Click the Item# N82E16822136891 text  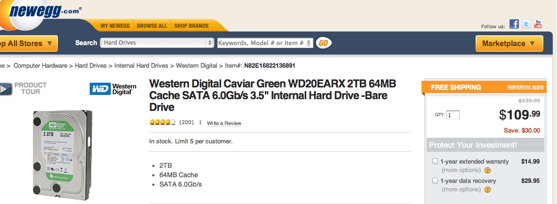pos(260,66)
